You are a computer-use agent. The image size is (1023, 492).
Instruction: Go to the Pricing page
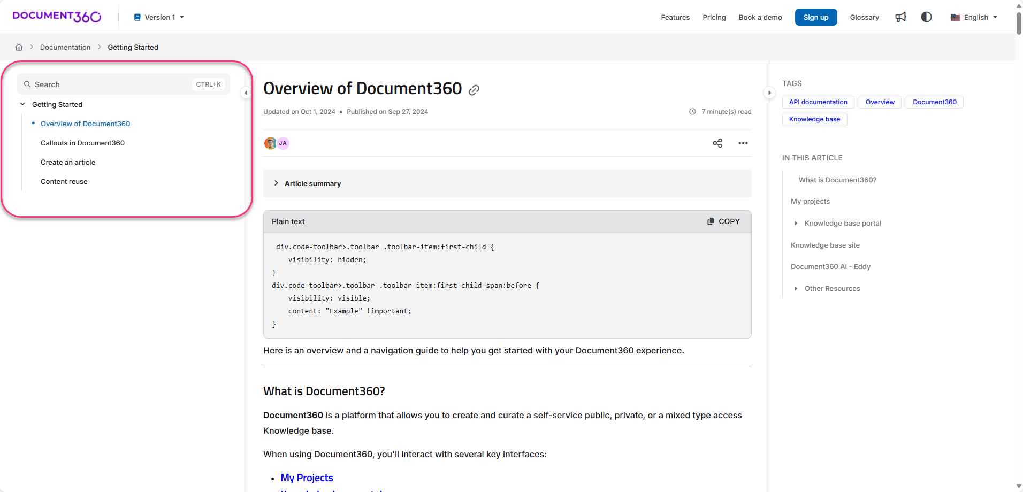tap(714, 17)
